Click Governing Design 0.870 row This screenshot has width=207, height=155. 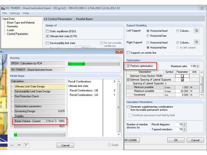click(39, 111)
